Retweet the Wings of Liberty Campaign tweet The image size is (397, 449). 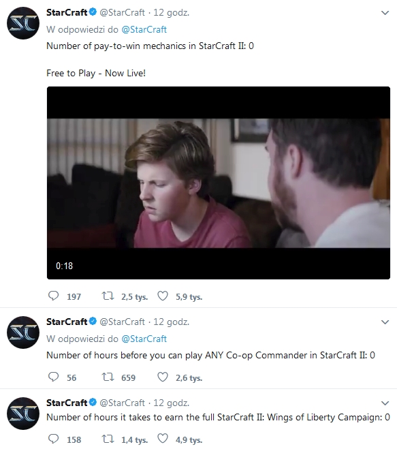[x=108, y=439]
